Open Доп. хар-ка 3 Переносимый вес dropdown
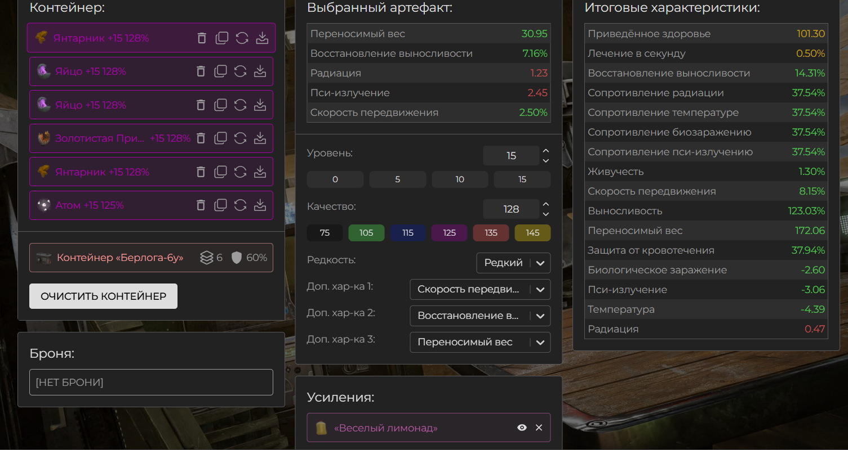The width and height of the screenshot is (848, 450). [x=480, y=342]
